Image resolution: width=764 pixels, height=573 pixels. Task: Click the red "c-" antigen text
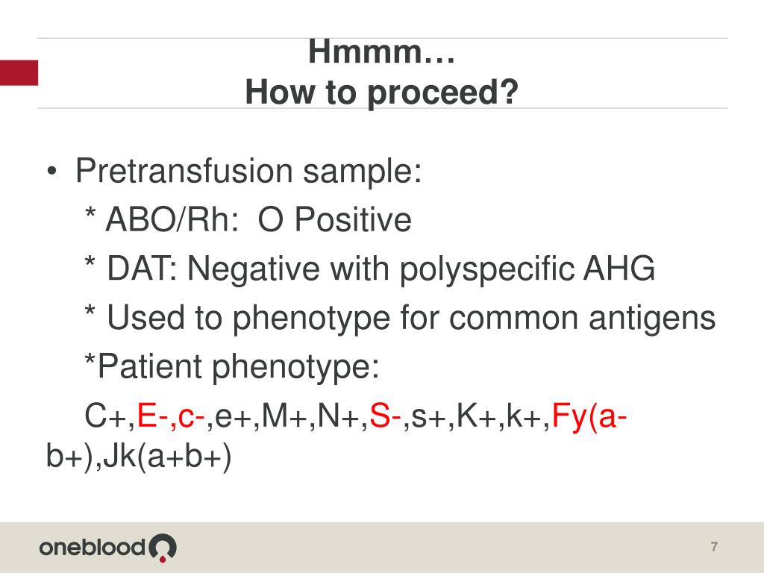[191, 418]
